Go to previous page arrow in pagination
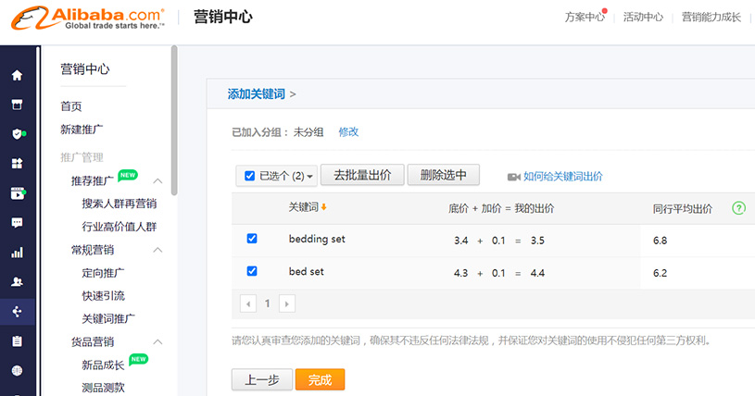 click(x=248, y=303)
